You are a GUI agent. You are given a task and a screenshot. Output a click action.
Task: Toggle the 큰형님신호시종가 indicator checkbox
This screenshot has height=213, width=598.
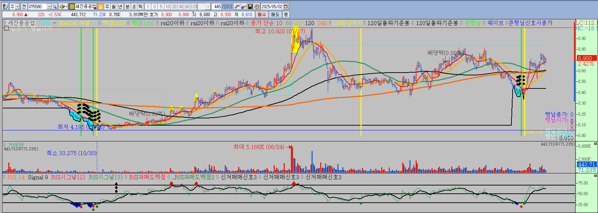coord(507,23)
